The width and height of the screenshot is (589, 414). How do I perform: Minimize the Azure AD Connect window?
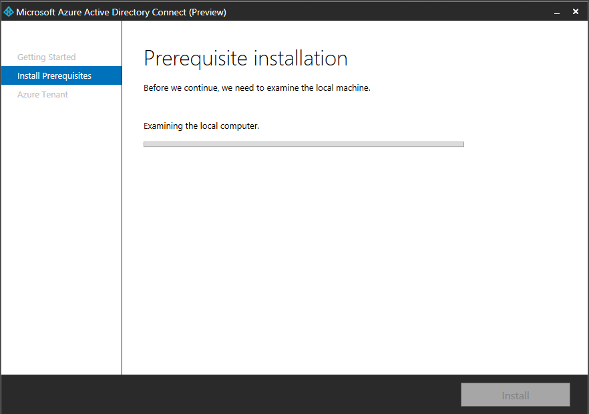point(557,13)
